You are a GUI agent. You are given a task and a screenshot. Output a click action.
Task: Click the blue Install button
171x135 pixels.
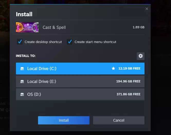[64, 120]
